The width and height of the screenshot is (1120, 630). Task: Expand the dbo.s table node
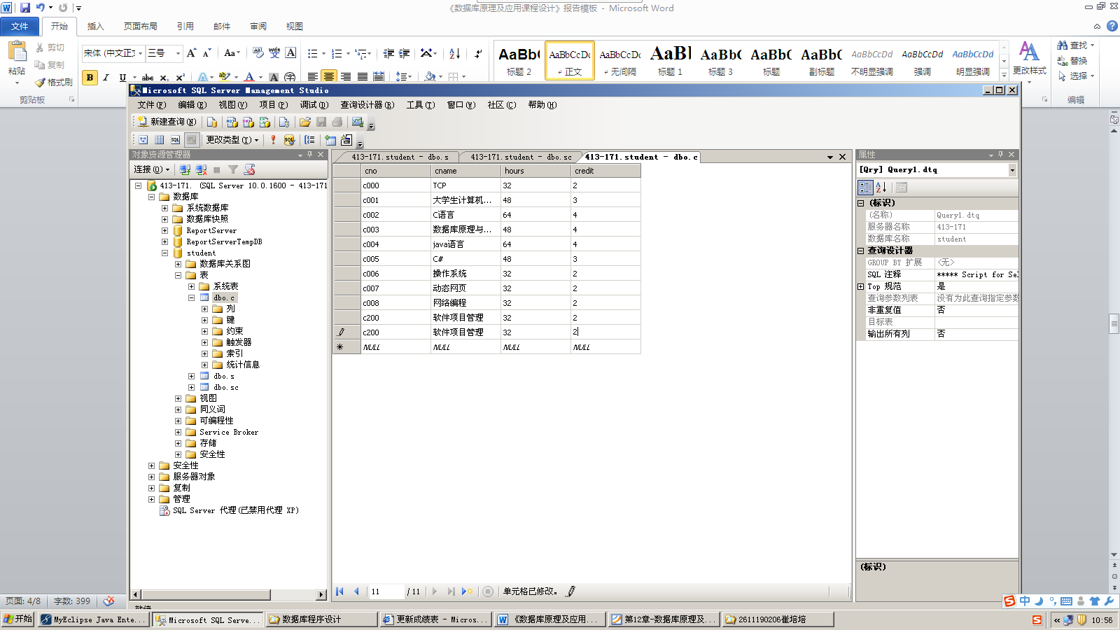[x=192, y=376]
